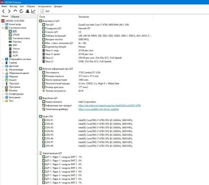The image size is (209, 185).
Task: Select the Набори інструкцій row
Action: [x=97, y=36]
